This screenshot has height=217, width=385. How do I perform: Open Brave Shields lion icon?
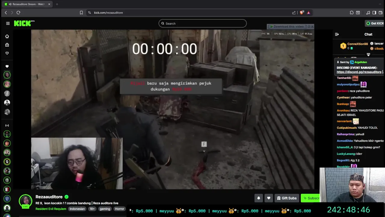click(x=302, y=13)
